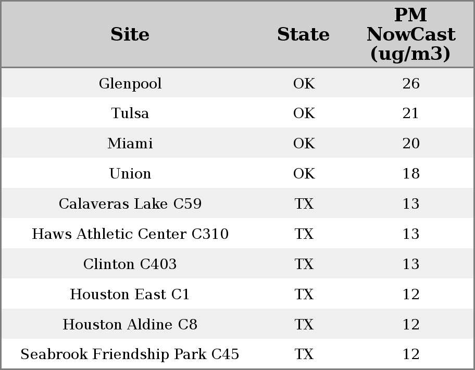Click the TX state cell for Calaveras Lake
This screenshot has width=475, height=370.
(x=304, y=203)
